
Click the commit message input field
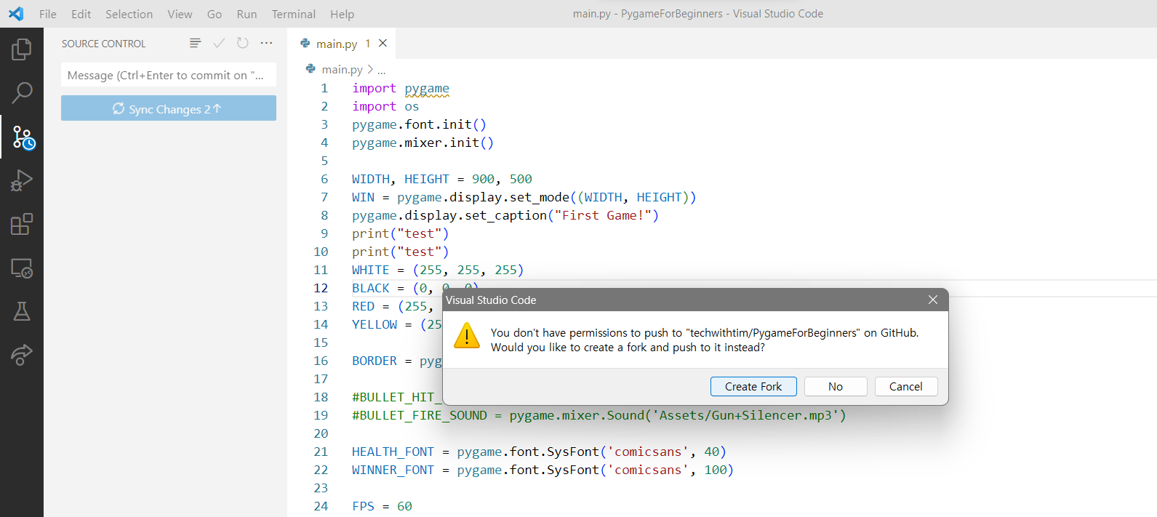(x=169, y=75)
